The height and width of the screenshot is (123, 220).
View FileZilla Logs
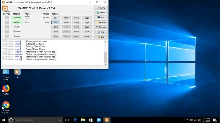pyautogui.click(x=87, y=27)
